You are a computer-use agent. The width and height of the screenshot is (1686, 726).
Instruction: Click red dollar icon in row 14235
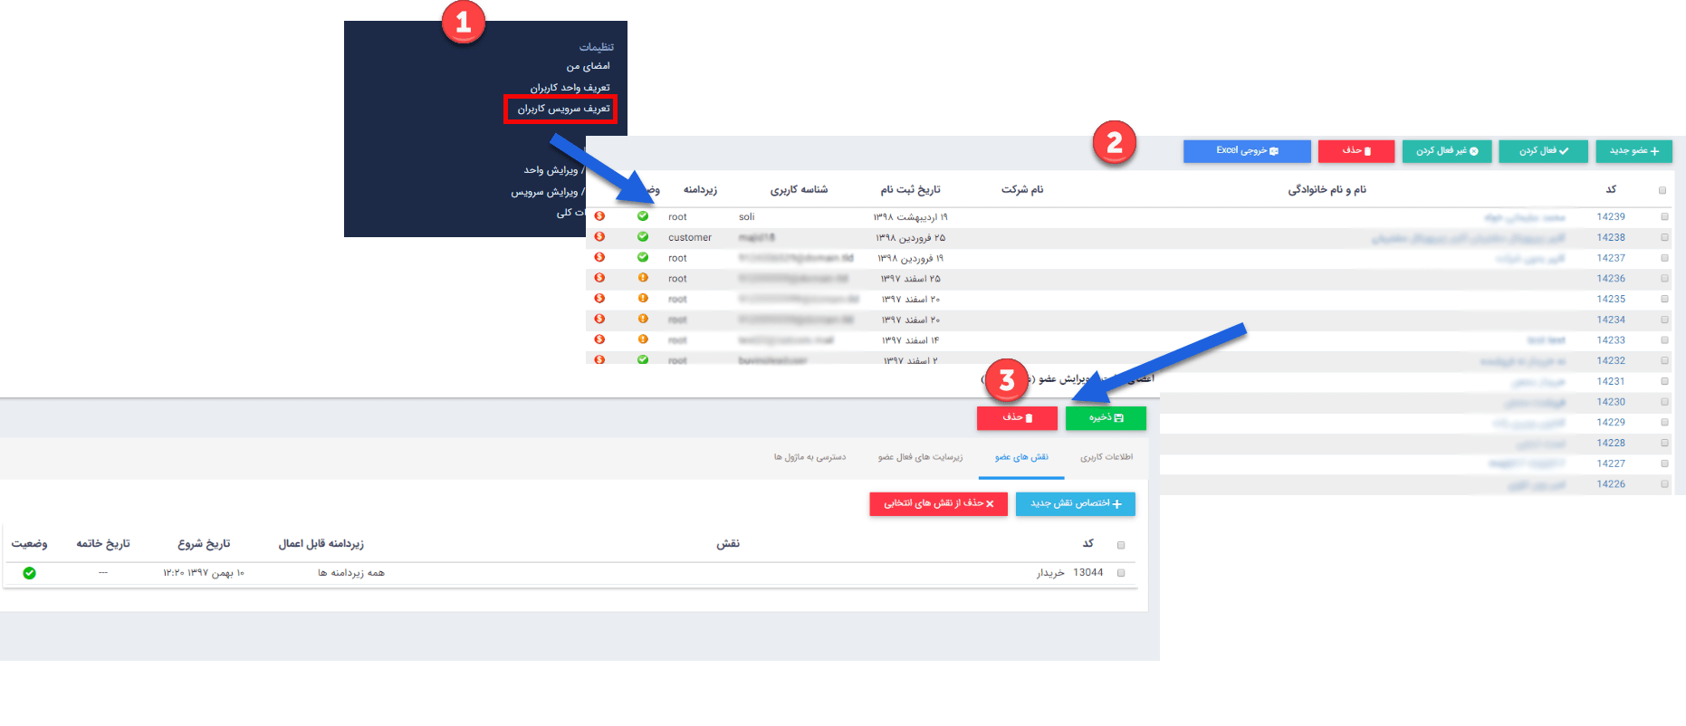click(x=599, y=299)
